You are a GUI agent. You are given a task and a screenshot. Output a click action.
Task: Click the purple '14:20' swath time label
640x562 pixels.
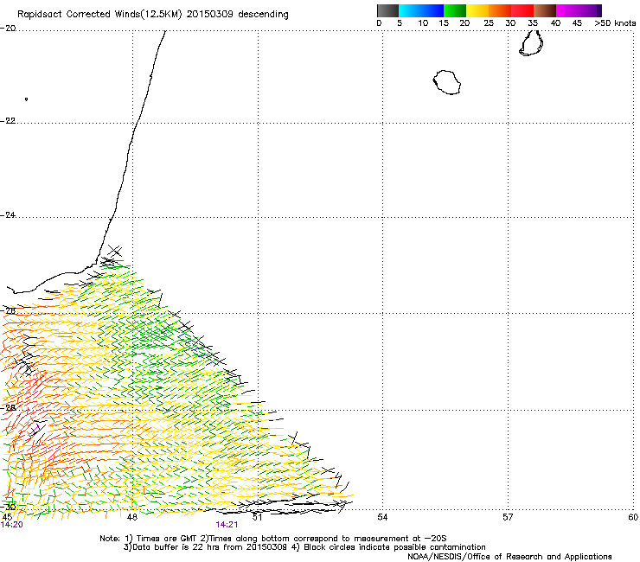coord(12,525)
